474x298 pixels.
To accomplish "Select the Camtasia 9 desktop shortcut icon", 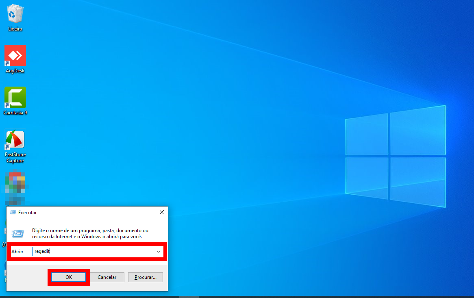I will (15, 98).
